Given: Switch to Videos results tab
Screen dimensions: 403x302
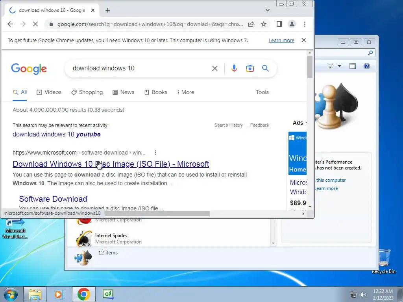Looking at the screenshot, I should point(49,92).
